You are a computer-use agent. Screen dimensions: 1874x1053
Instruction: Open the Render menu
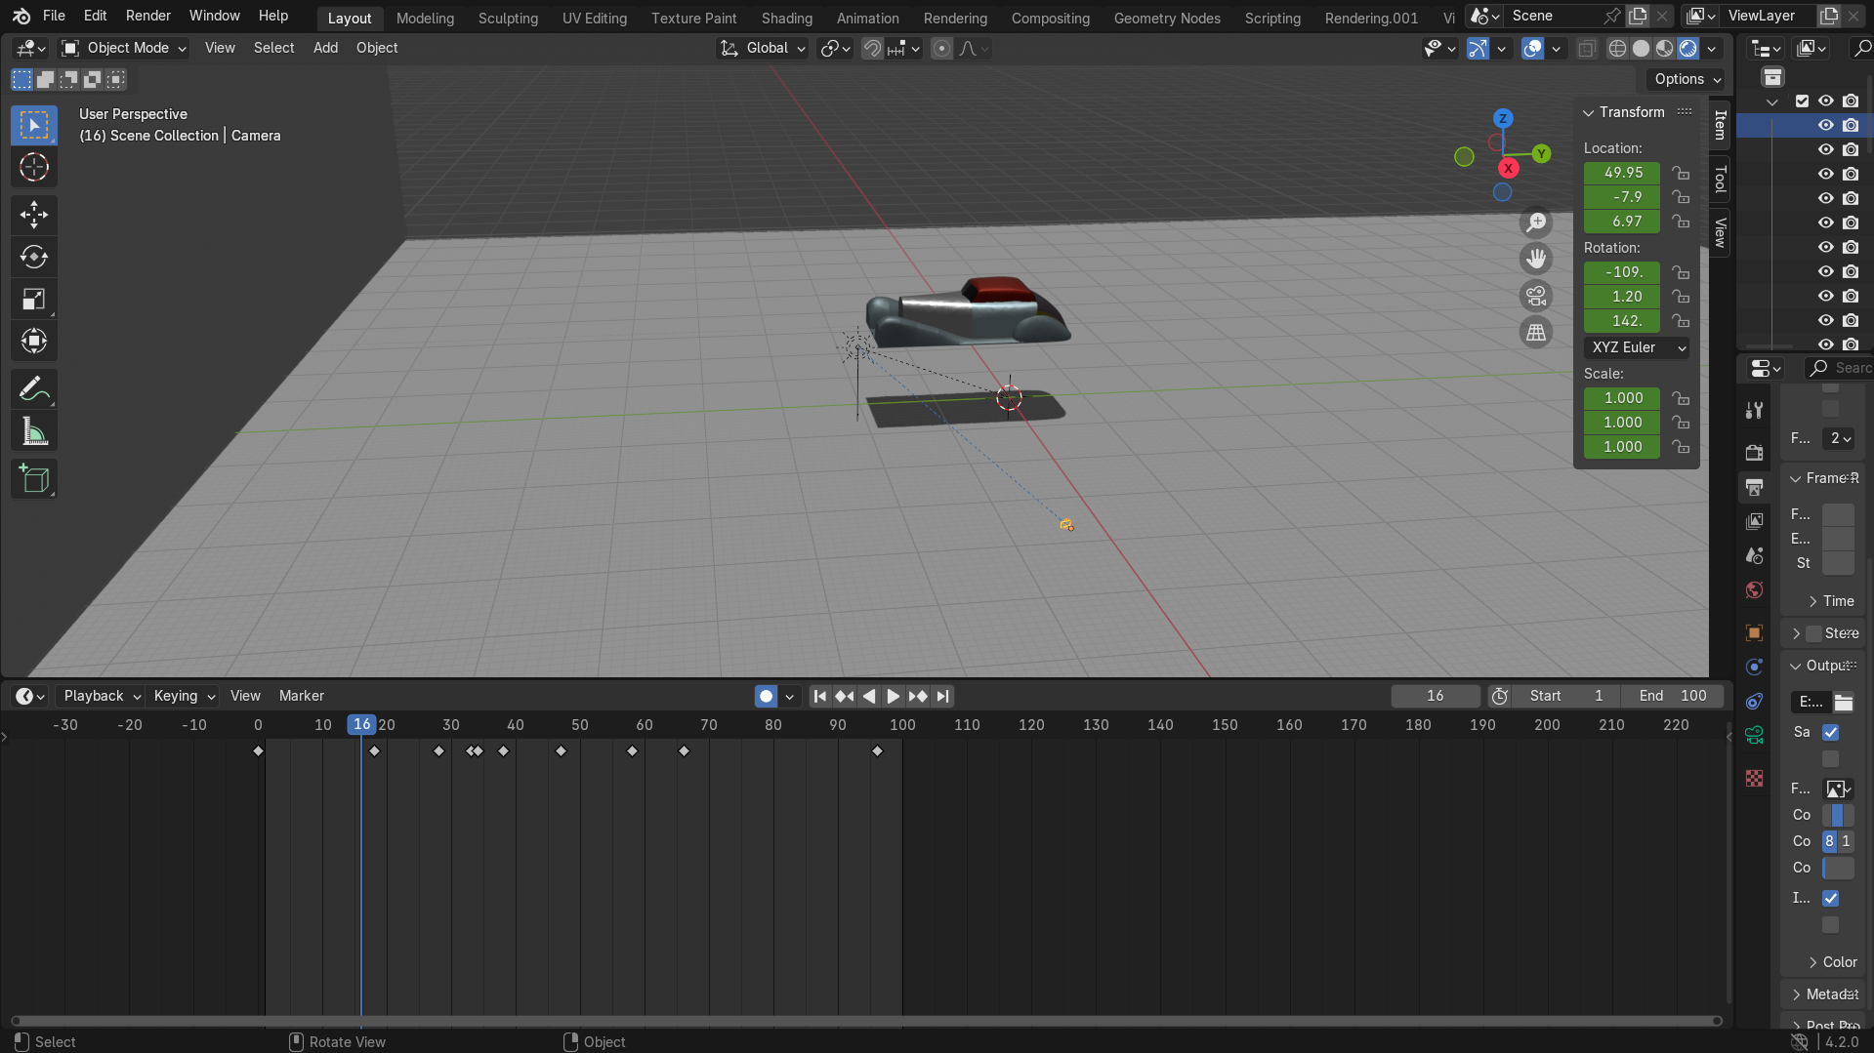(x=148, y=16)
